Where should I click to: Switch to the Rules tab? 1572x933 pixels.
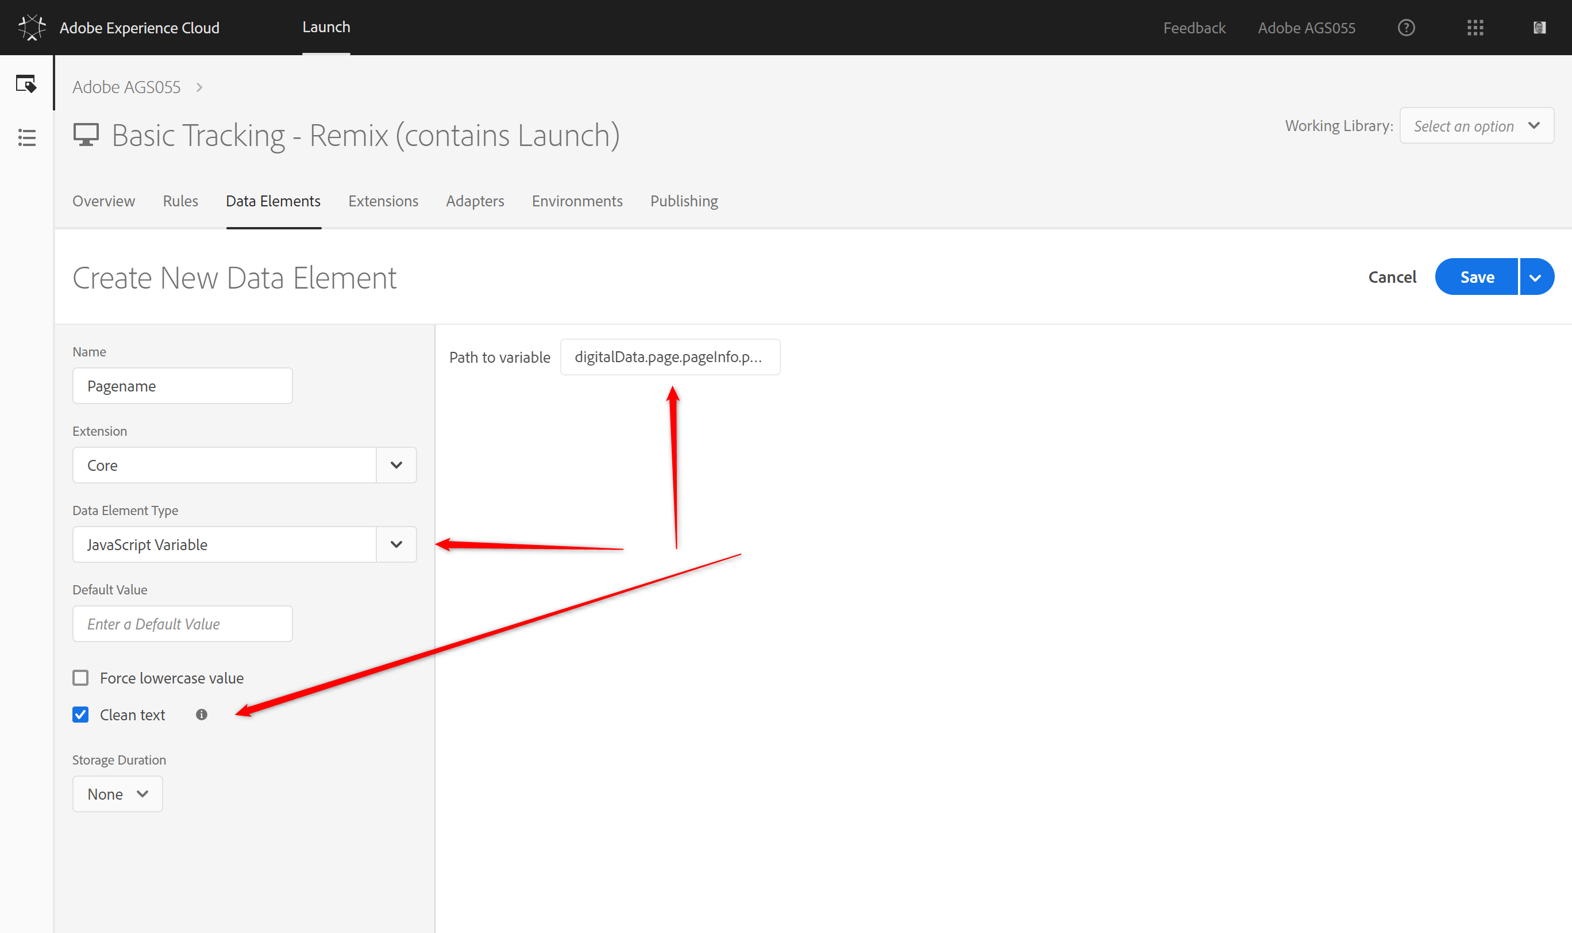pos(180,201)
